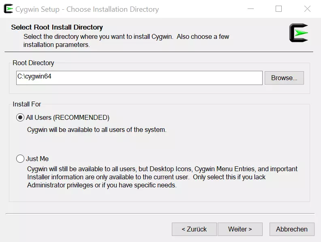Open the Browse... folder dialog

pyautogui.click(x=284, y=78)
